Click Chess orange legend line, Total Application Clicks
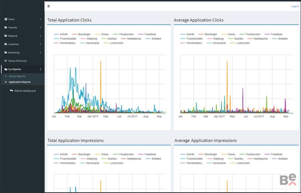Image resolution: width=301 pixels, height=193 pixels. [x=97, y=34]
